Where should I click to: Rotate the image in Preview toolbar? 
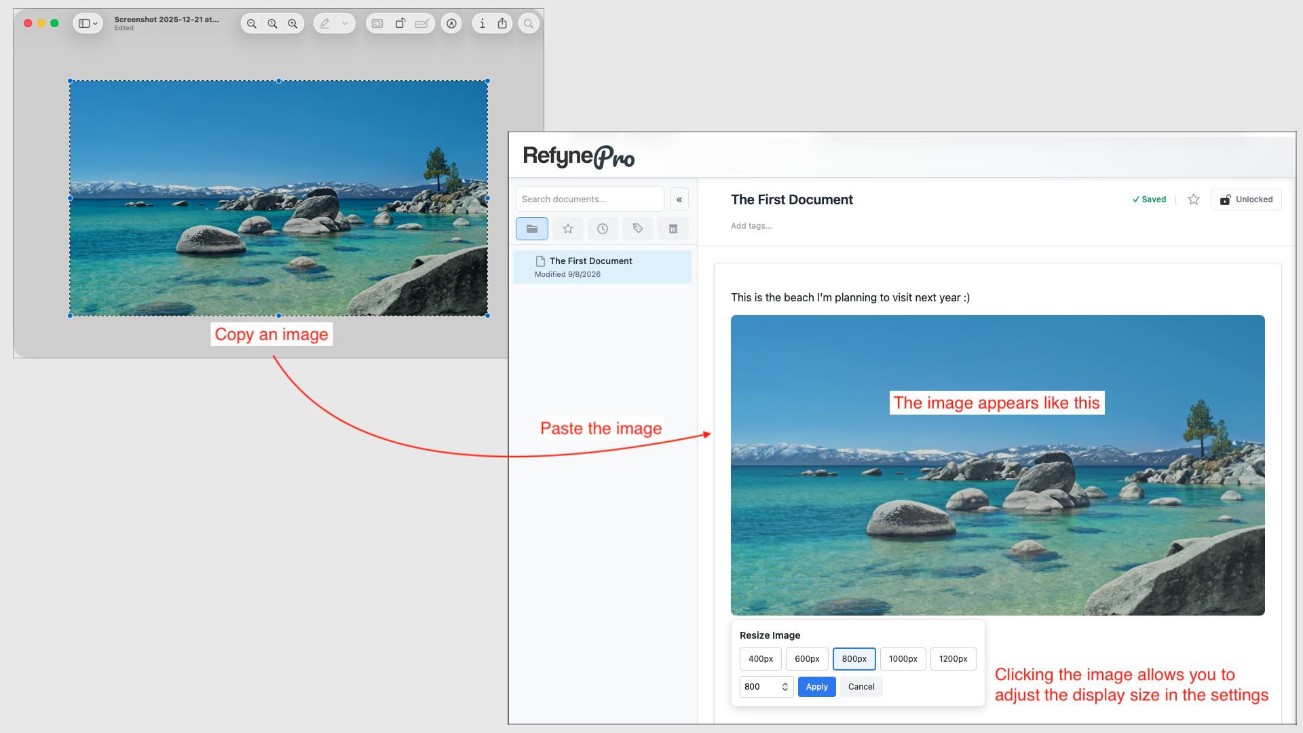click(x=400, y=24)
